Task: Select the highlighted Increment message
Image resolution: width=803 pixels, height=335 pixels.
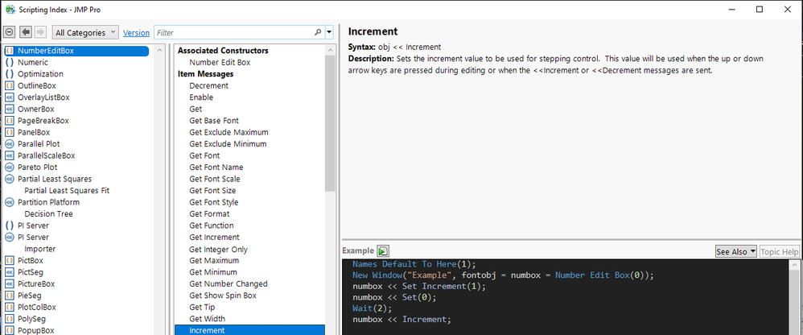Action: 249,330
